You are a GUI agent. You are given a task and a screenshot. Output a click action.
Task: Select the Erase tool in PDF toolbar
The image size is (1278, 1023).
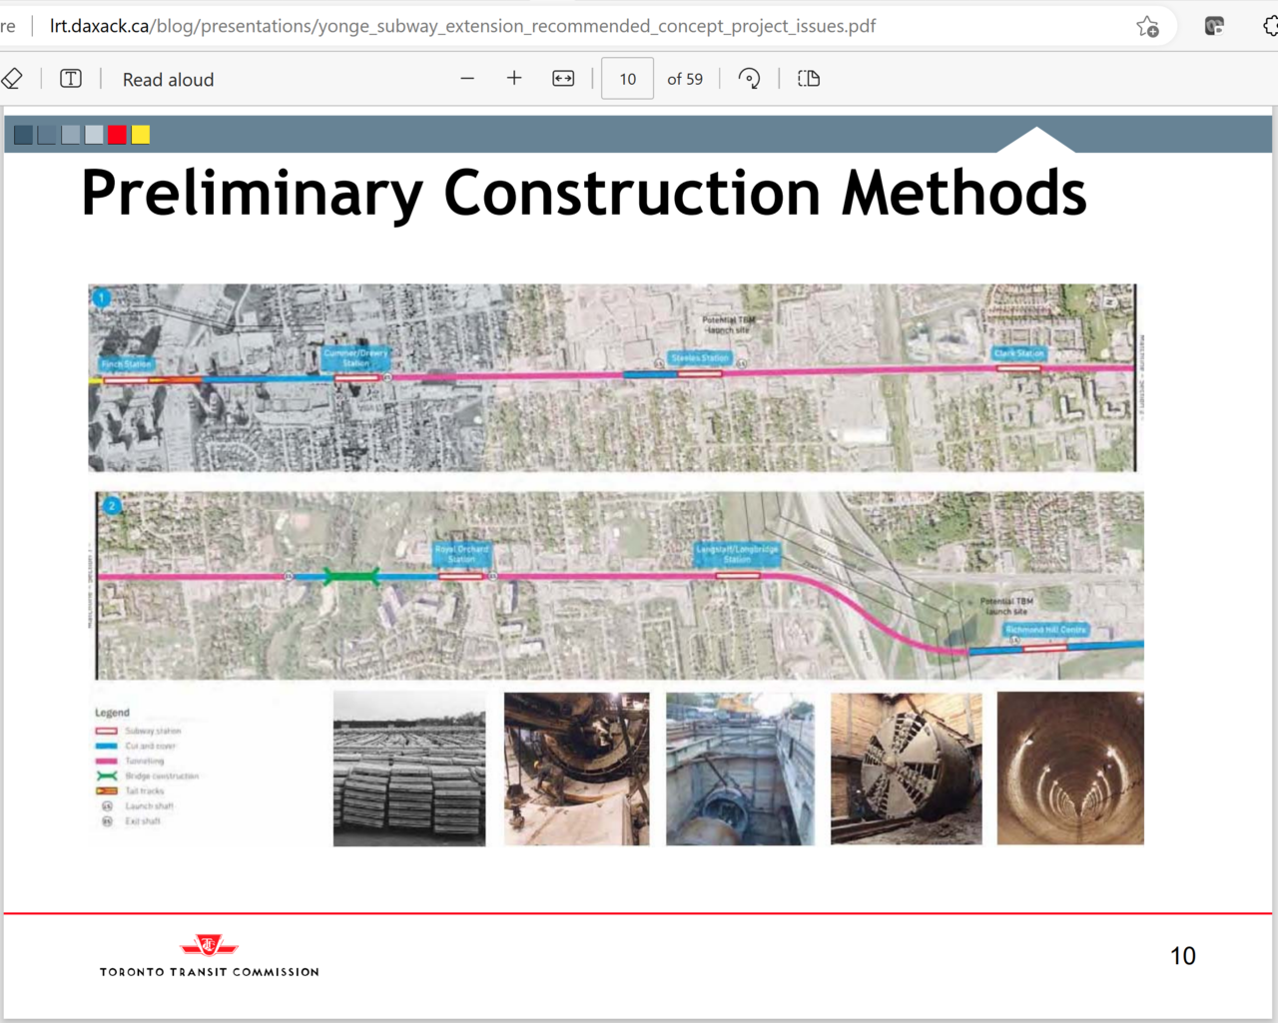point(12,79)
